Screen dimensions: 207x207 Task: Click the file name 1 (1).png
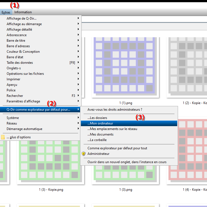(126, 103)
